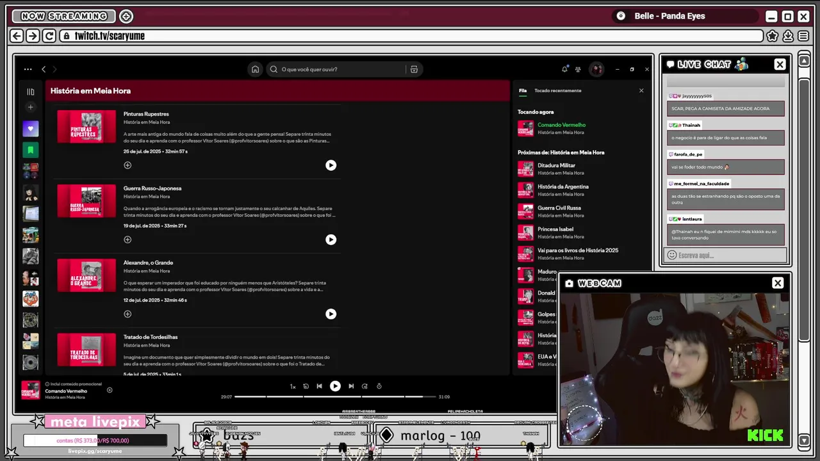Create playlist with sidebar plus icon

30,108
